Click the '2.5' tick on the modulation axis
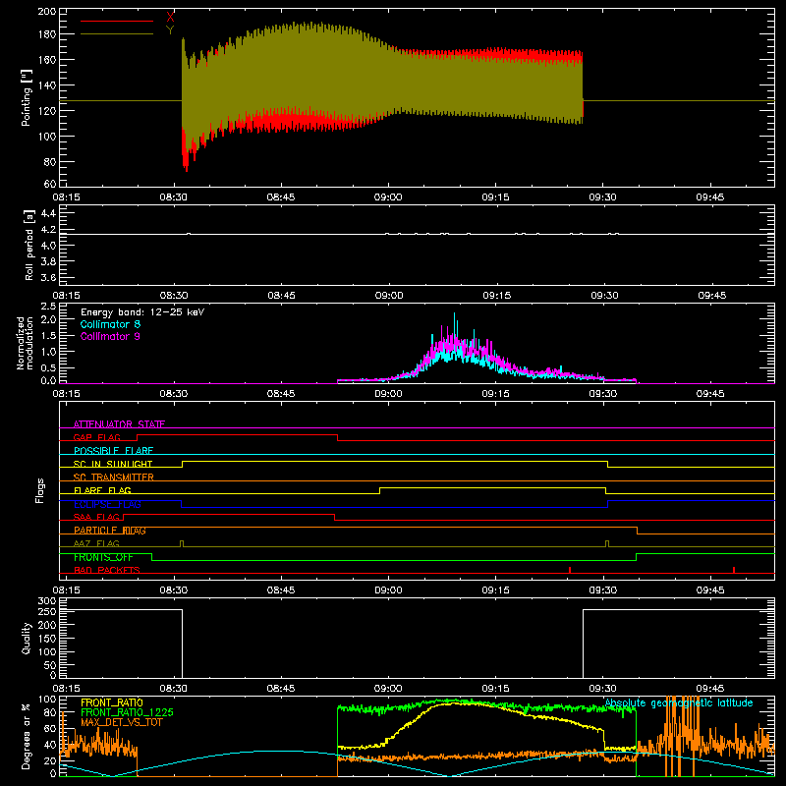 click(x=48, y=307)
